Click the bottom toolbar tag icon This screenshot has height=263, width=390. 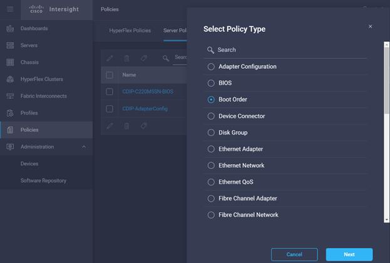tap(144, 126)
